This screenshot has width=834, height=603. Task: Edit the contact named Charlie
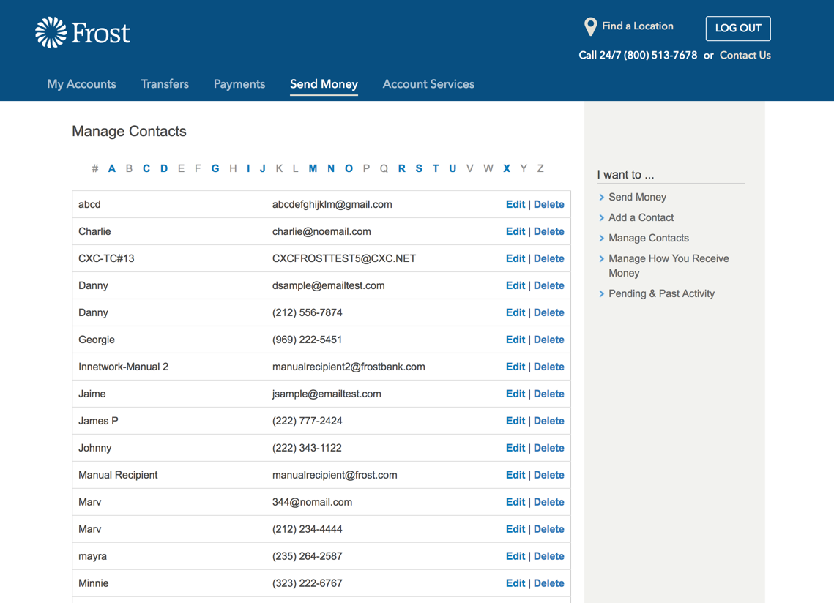[515, 231]
